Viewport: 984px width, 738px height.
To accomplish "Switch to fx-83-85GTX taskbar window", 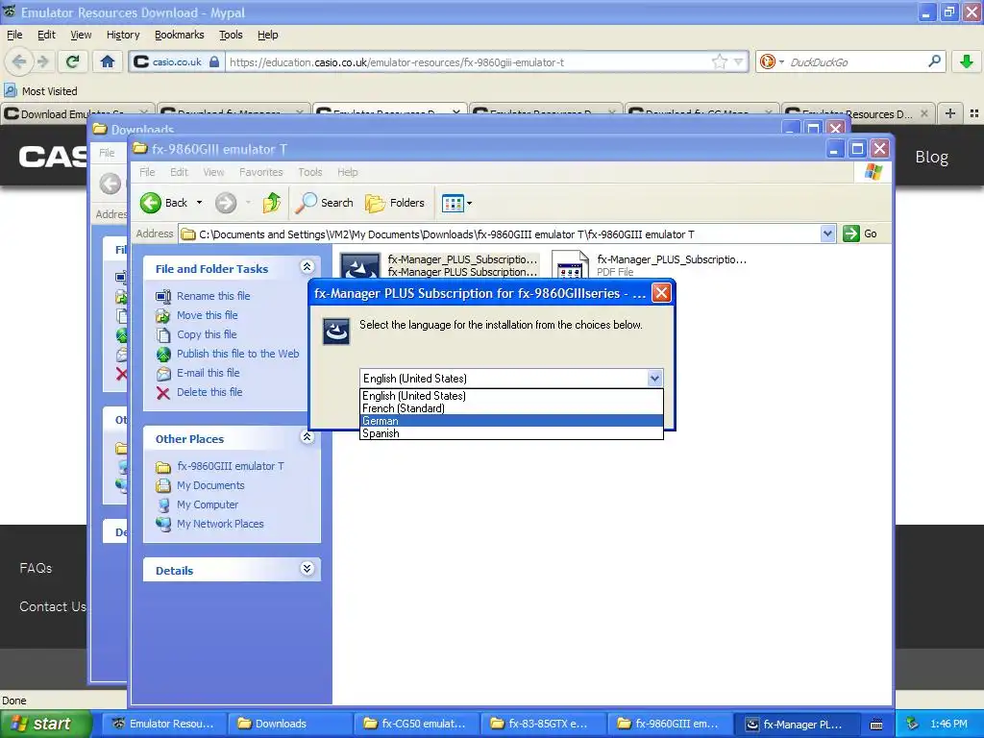I will 542,724.
